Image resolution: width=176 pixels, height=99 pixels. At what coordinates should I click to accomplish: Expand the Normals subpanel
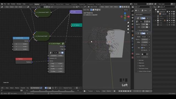[141, 60]
